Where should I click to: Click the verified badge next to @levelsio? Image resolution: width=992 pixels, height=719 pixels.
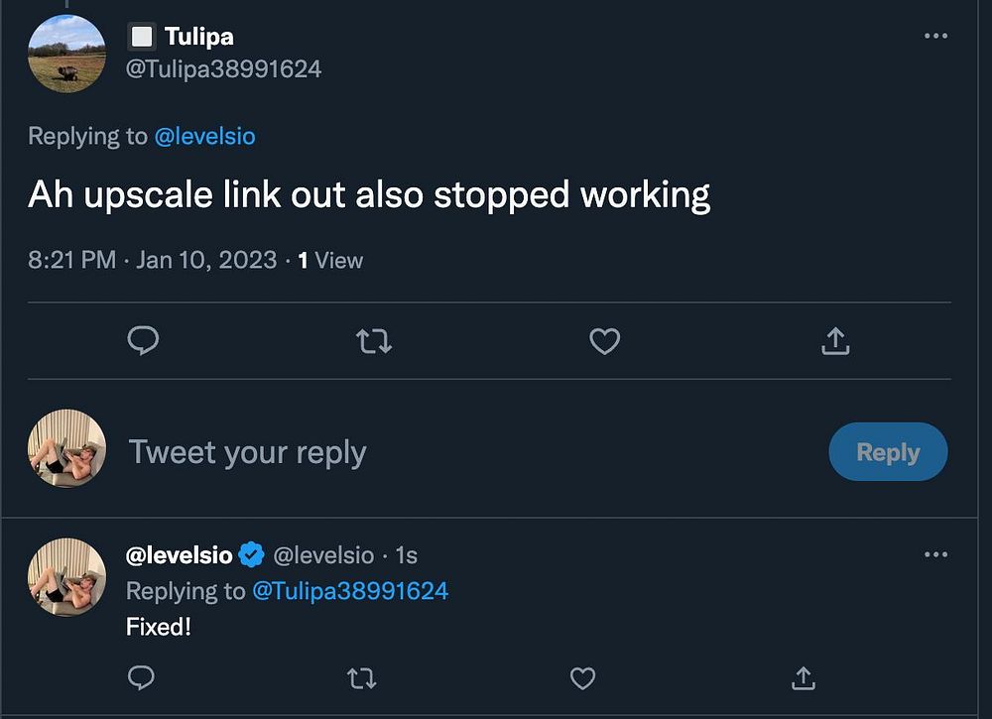click(252, 555)
